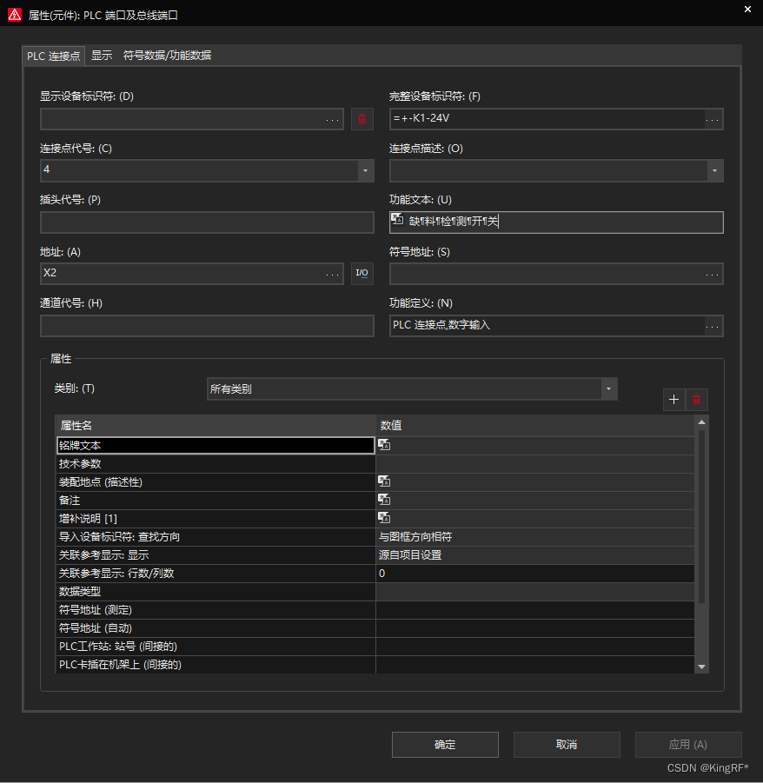Click the multilingual icon in 铭牌文本 row
The height and width of the screenshot is (783, 763).
384,445
